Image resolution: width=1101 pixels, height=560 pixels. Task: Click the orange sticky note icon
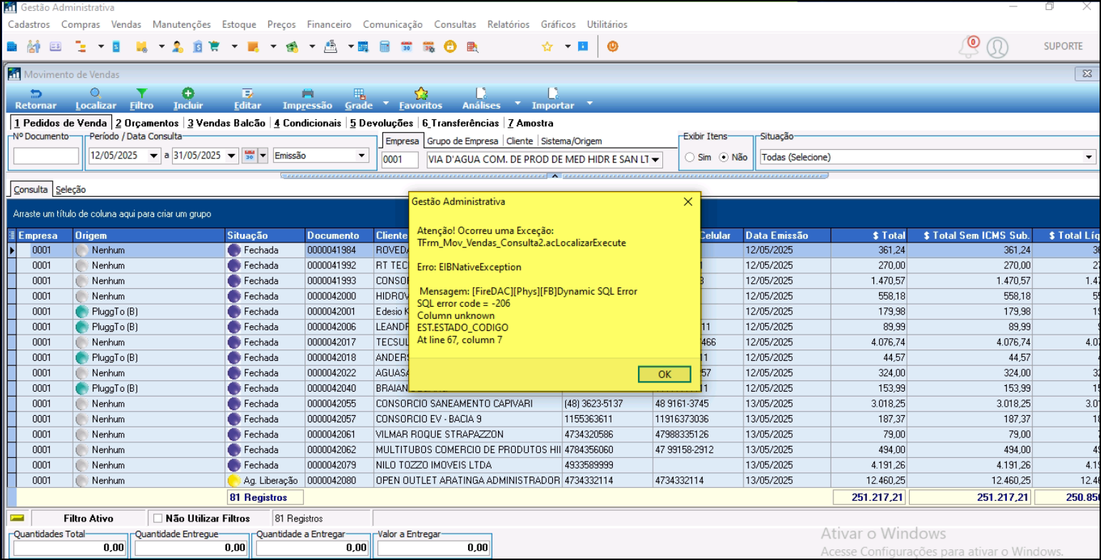[x=253, y=46]
